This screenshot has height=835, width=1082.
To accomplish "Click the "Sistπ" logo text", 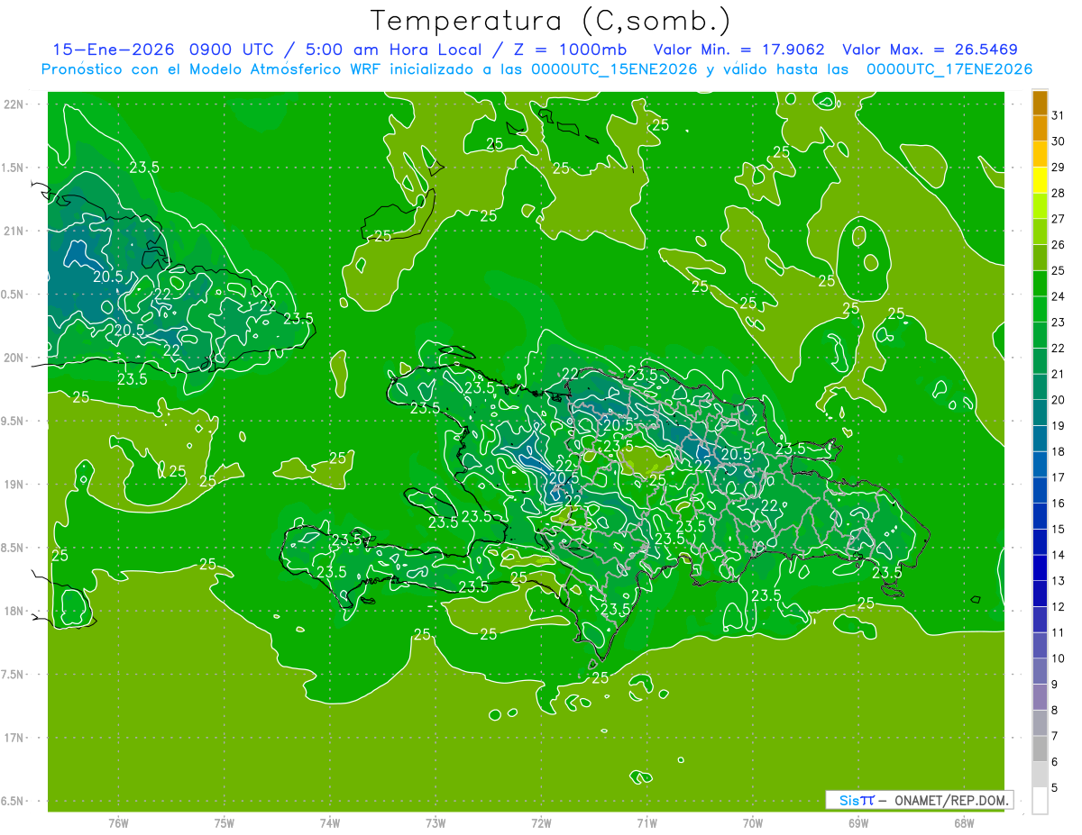I will click(x=857, y=800).
